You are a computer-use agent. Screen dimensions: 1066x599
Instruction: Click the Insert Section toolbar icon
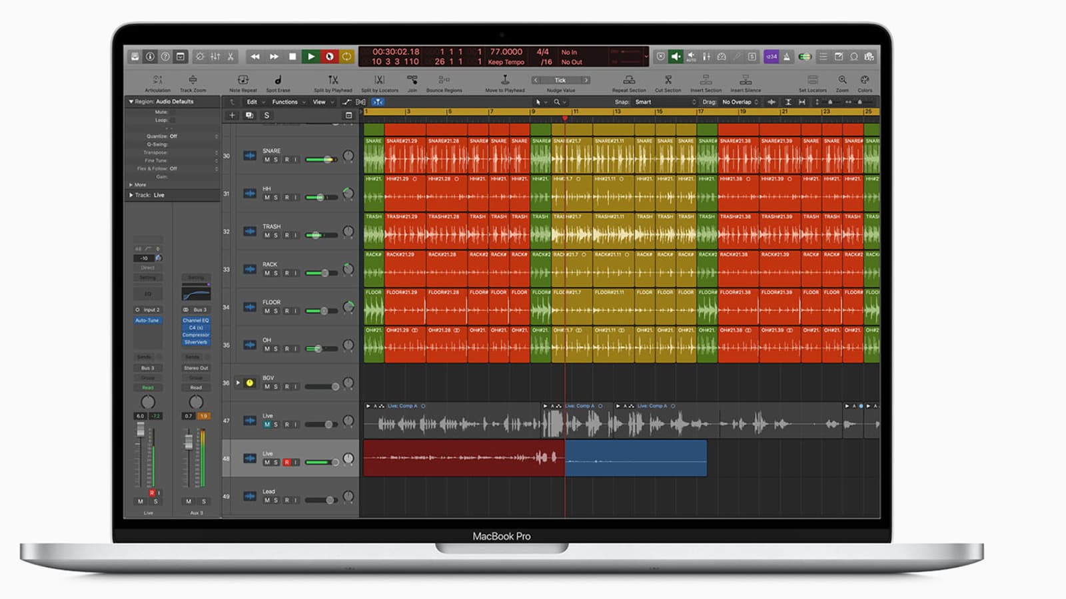[706, 80]
